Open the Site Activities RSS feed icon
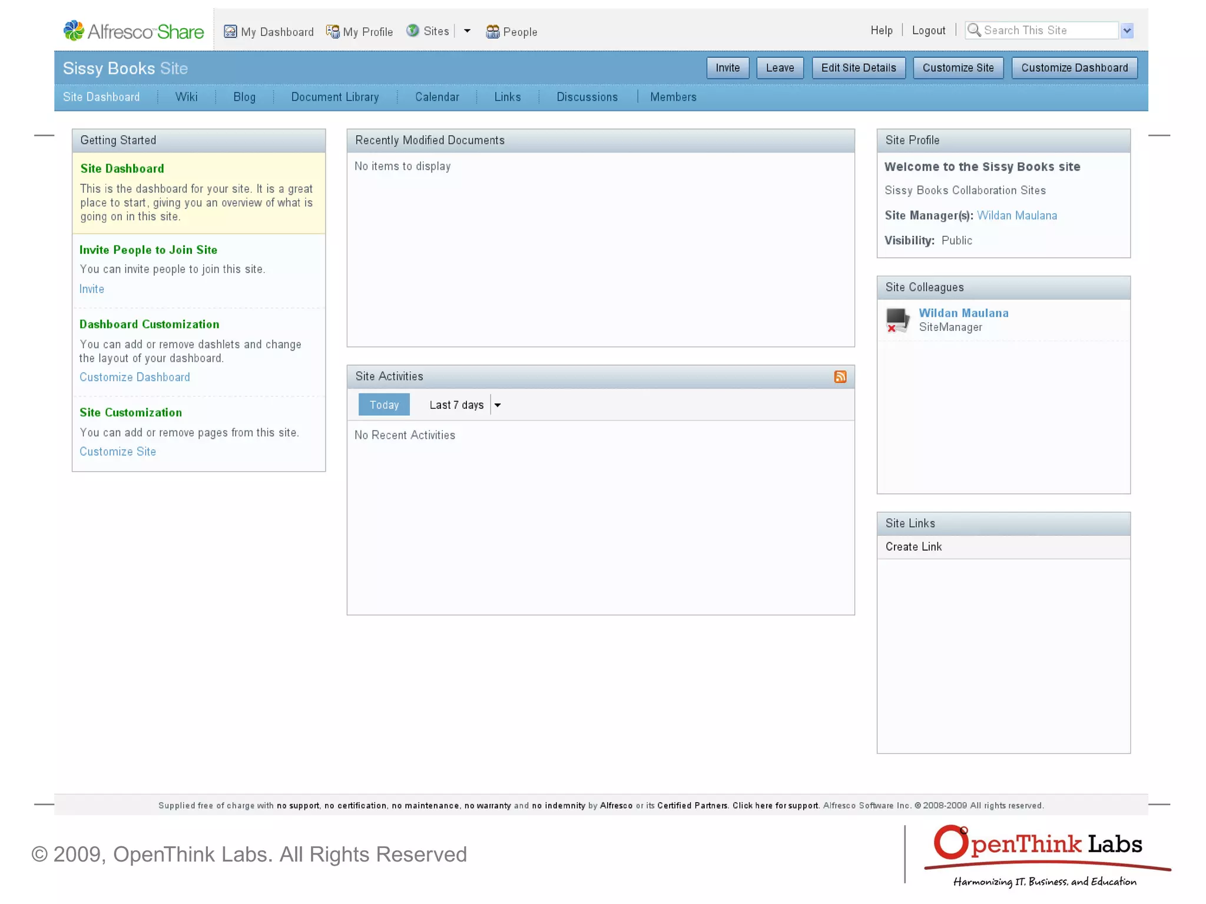1206x904 pixels. click(x=840, y=377)
